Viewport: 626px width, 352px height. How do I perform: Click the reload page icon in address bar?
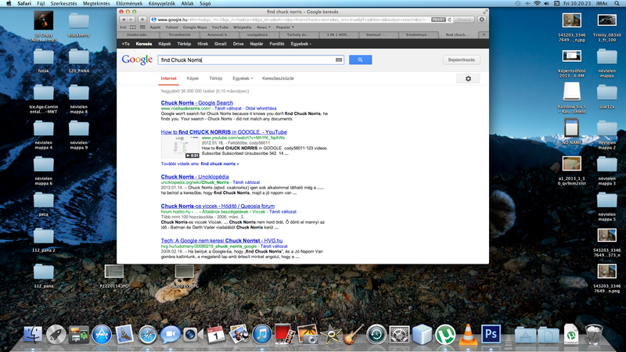tap(449, 20)
